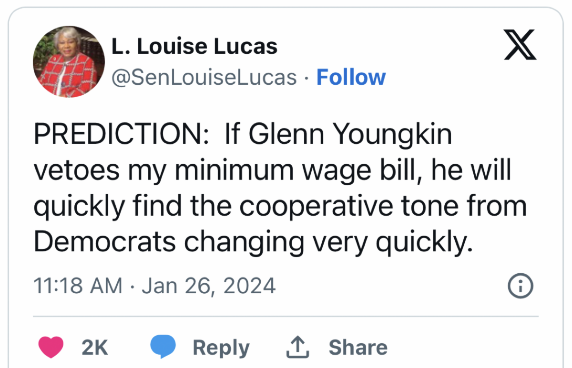Screen dimensions: 572x368
Task: Open L. Louise Lucas profile picture
Action: point(69,62)
